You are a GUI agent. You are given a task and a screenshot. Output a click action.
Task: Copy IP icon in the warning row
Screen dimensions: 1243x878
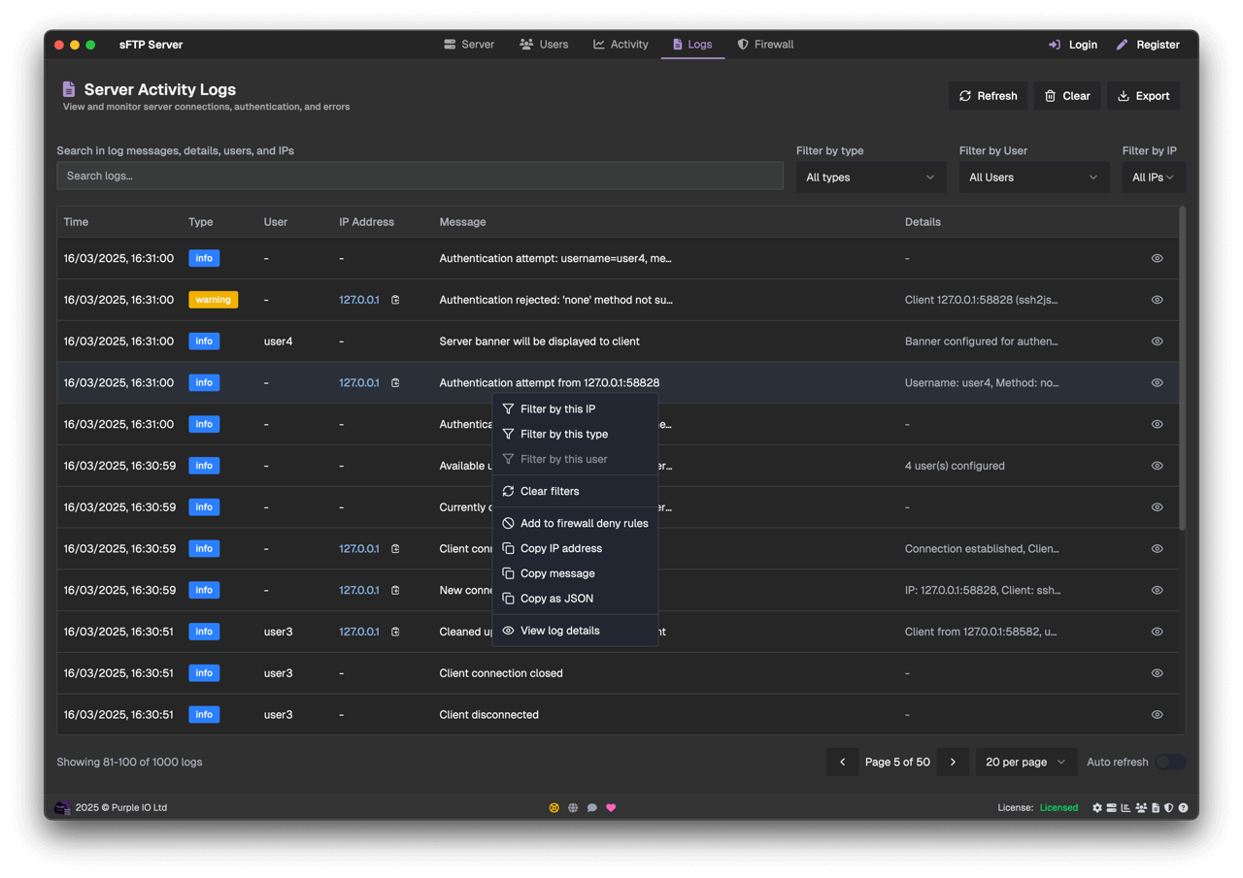click(395, 300)
